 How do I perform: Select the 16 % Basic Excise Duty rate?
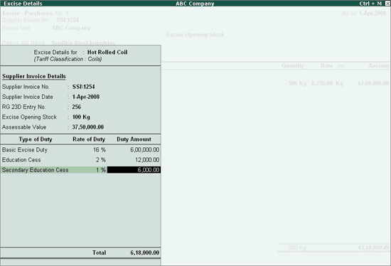100,150
